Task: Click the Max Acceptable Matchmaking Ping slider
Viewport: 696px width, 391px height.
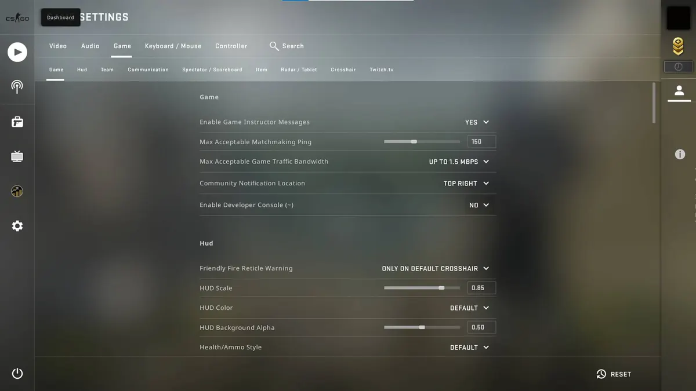Action: pos(422,141)
